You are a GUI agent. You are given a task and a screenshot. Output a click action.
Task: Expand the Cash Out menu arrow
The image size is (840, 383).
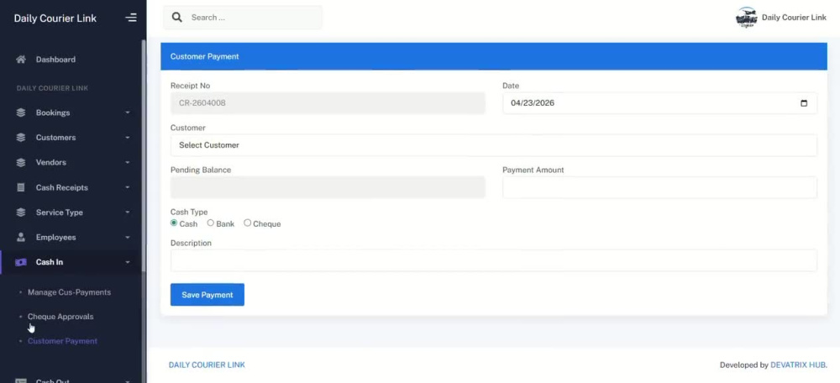pos(128,380)
